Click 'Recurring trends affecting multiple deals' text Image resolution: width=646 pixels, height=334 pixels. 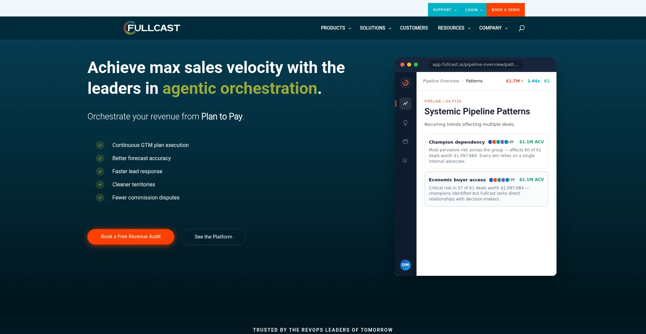[x=469, y=124]
